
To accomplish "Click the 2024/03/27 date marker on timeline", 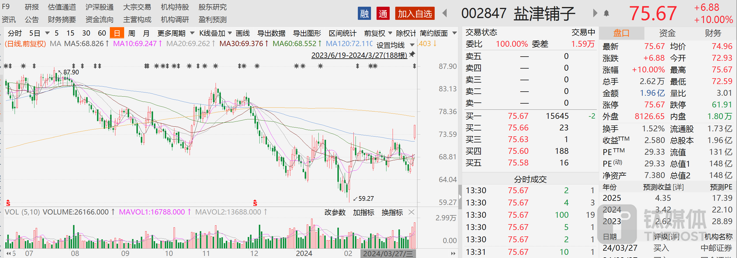I will [388, 253].
